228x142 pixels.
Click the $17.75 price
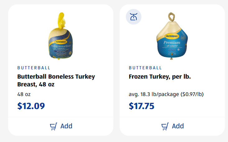coord(141,106)
